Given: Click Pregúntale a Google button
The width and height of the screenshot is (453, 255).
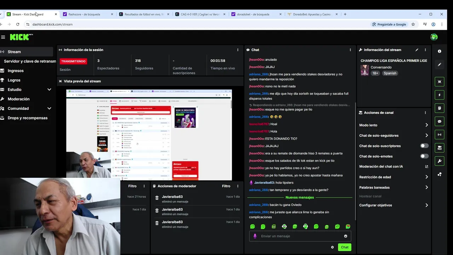Looking at the screenshot, I should pos(389,24).
